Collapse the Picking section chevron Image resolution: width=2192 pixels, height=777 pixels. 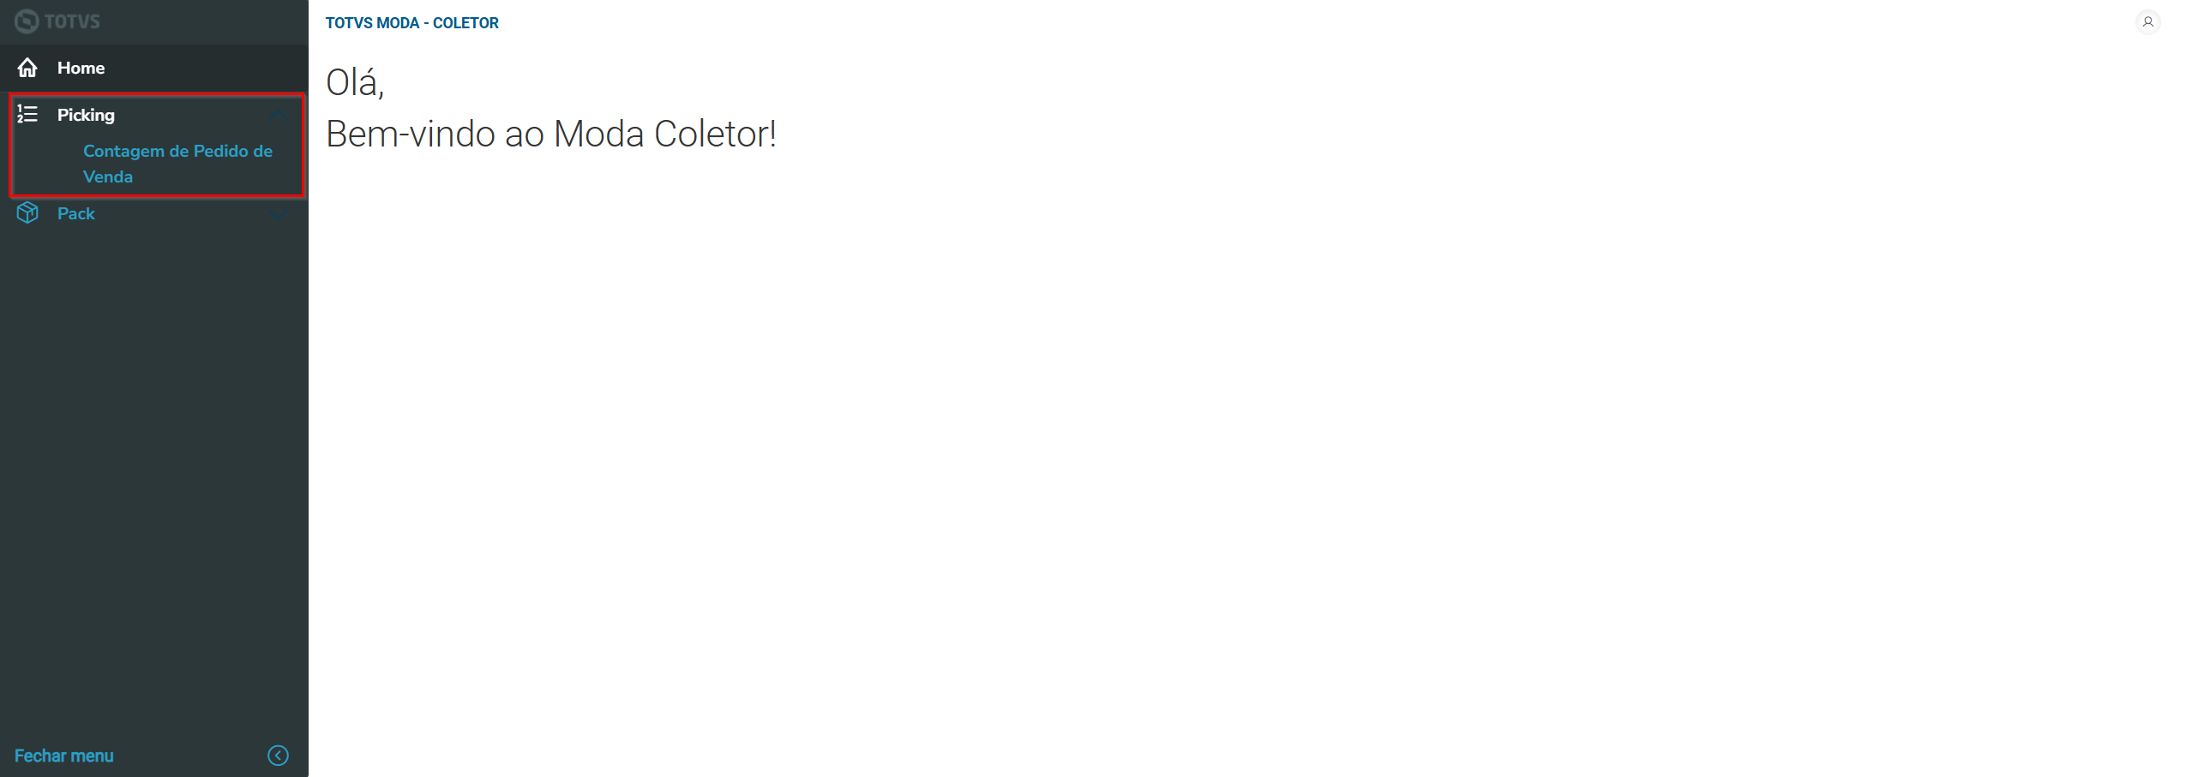[x=278, y=115]
